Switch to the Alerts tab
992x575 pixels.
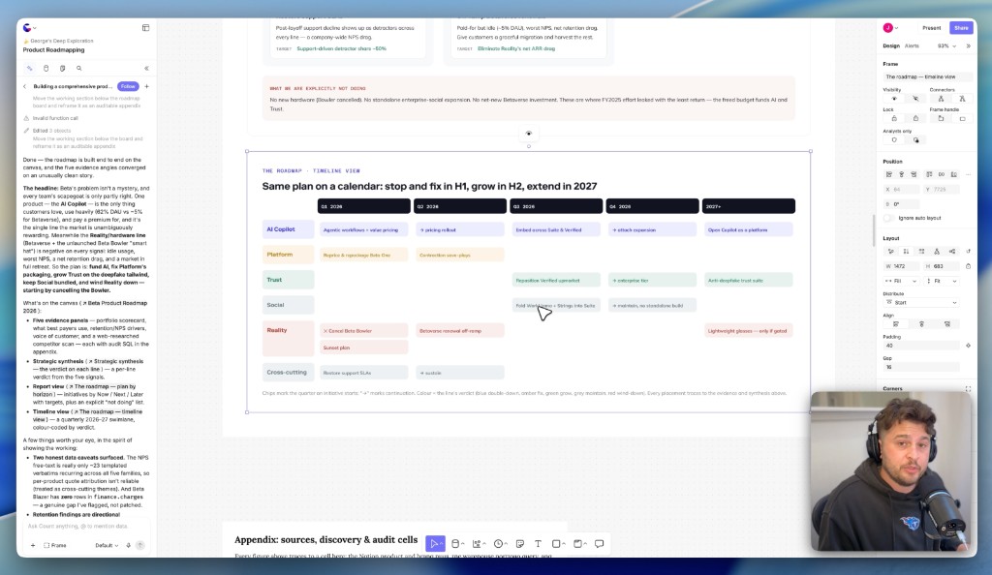pos(912,46)
